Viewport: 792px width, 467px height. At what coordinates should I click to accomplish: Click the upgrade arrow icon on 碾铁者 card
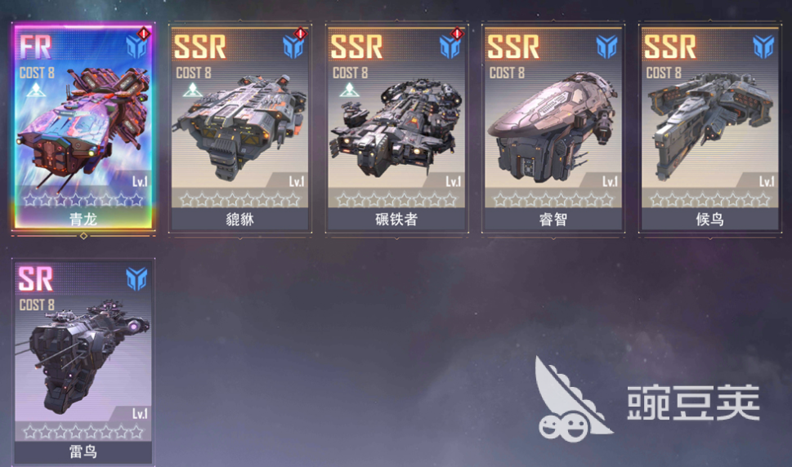(x=349, y=91)
